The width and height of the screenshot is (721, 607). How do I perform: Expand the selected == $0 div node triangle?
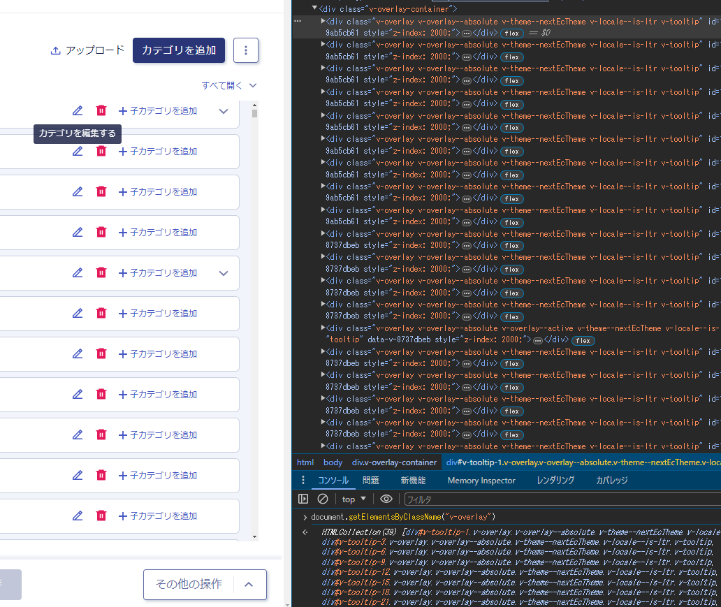pyautogui.click(x=323, y=21)
